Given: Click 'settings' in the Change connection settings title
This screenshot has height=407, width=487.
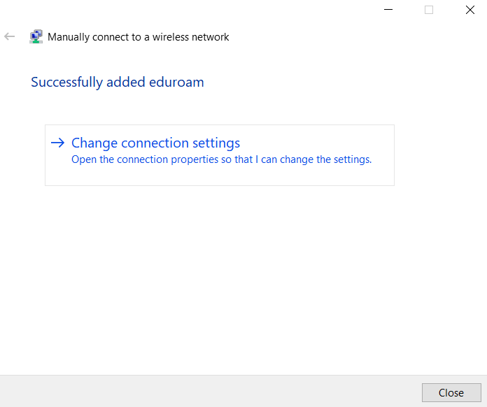Looking at the screenshot, I should coord(216,143).
